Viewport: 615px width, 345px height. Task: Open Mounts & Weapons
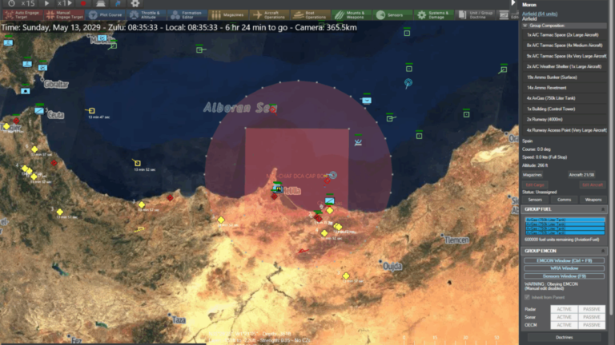click(x=352, y=15)
